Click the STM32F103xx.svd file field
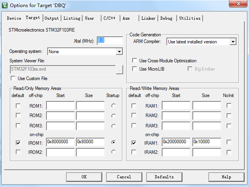This screenshot has height=187, width=249. click(x=63, y=69)
